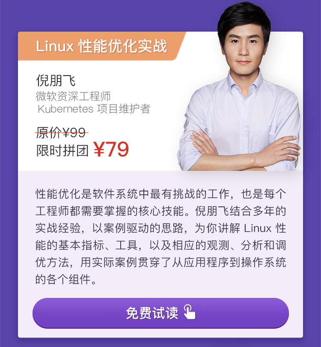The height and width of the screenshot is (347, 321).
Task: Click the final description line 的各个组件
Action: click(x=66, y=279)
